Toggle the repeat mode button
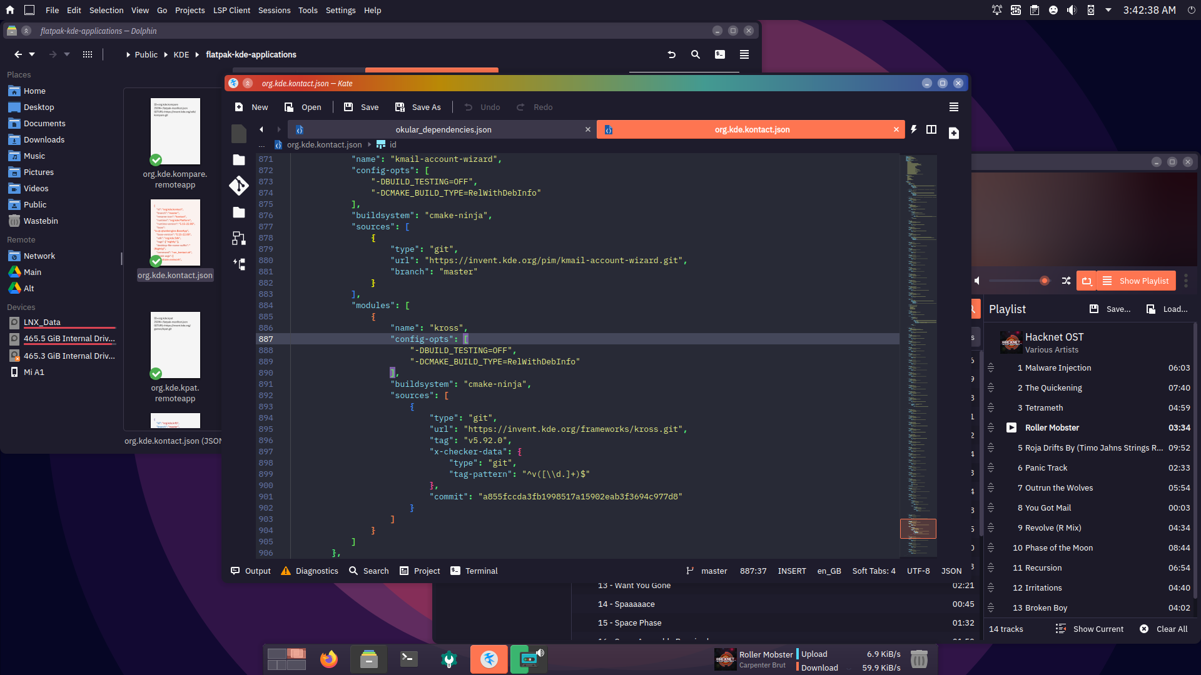 coord(1086,280)
